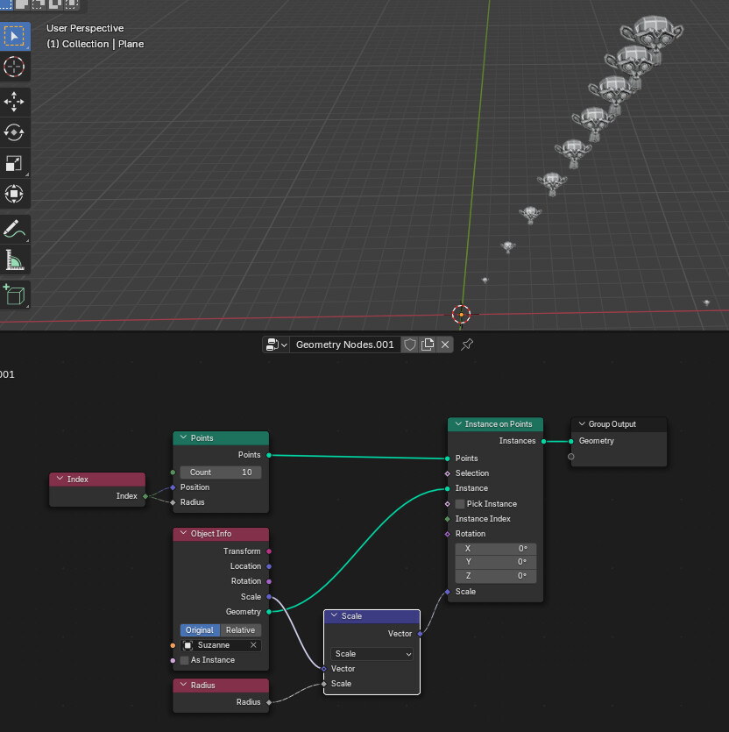Pin the node tree with pin icon

(x=467, y=345)
